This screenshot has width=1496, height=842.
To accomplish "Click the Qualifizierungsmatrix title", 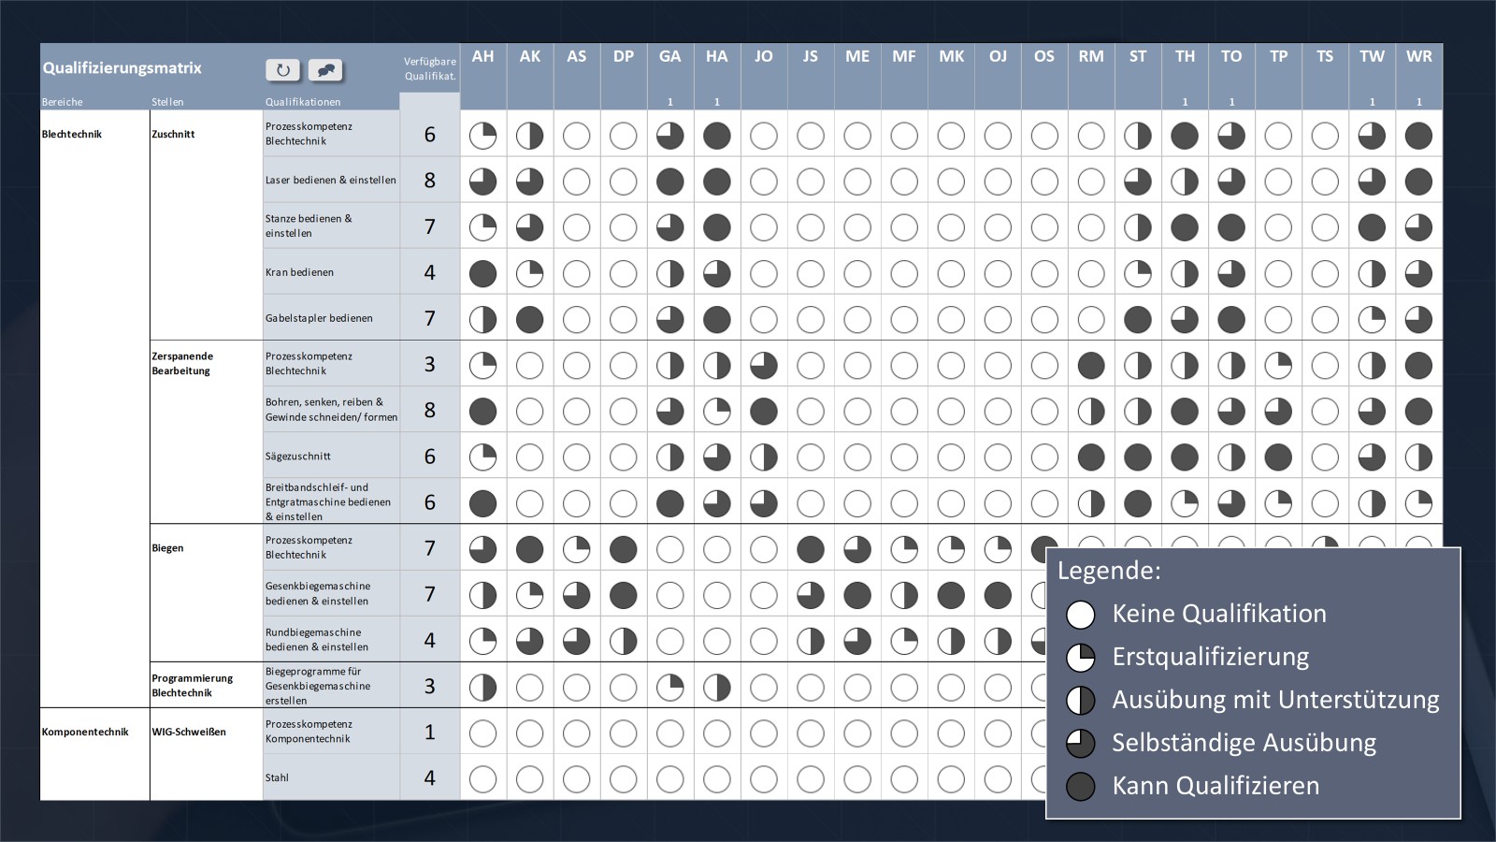I will coord(122,68).
